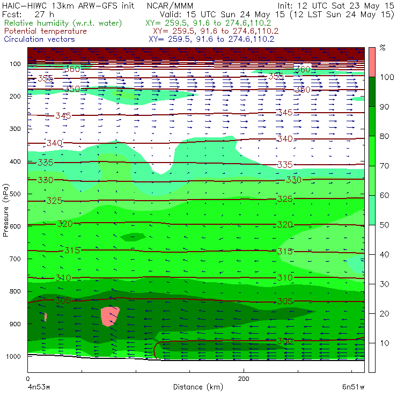This screenshot has height=397, width=397.
Task: Click 'Init: 12 UTC Sat 23 May 15'
Action: 336,5
